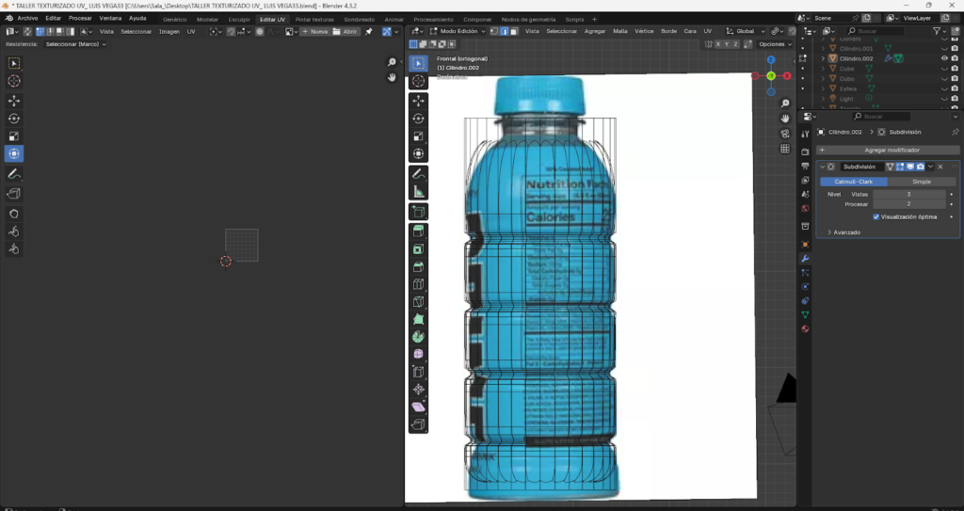Click the Nivel Vistas value field
964x511 pixels.
click(x=908, y=194)
